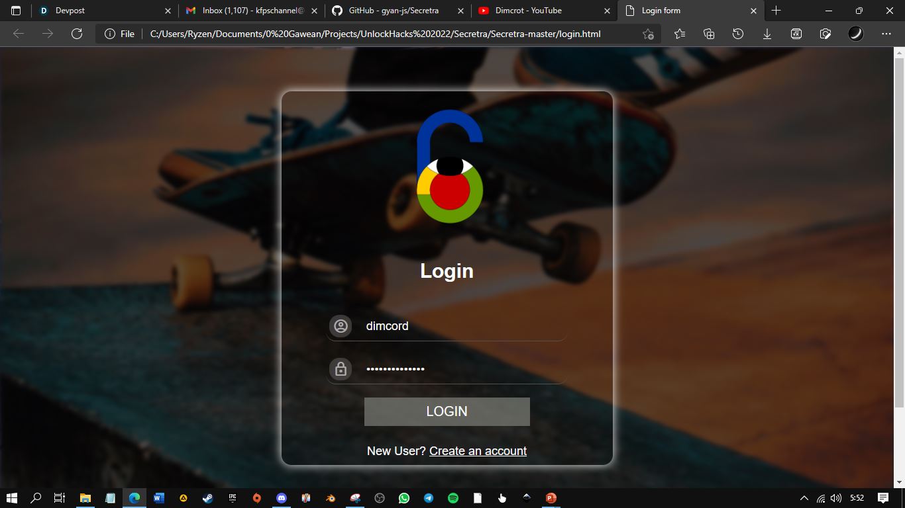The height and width of the screenshot is (508, 905).
Task: Close the GitHub Secretra tab
Action: [460, 11]
